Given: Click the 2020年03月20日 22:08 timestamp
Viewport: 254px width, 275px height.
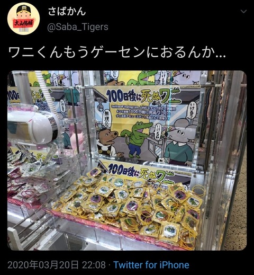Looking at the screenshot, I should coord(57,265).
